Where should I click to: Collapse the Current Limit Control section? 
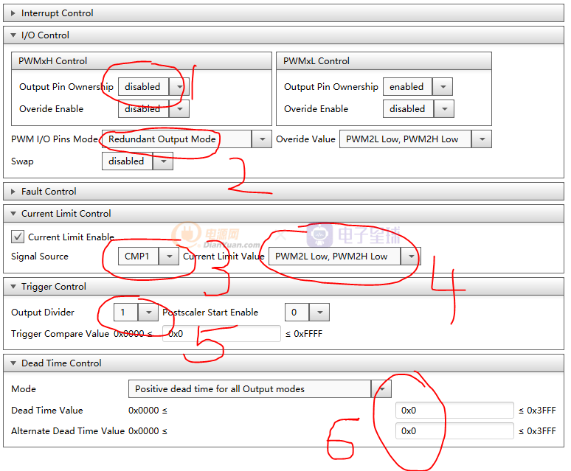13,214
